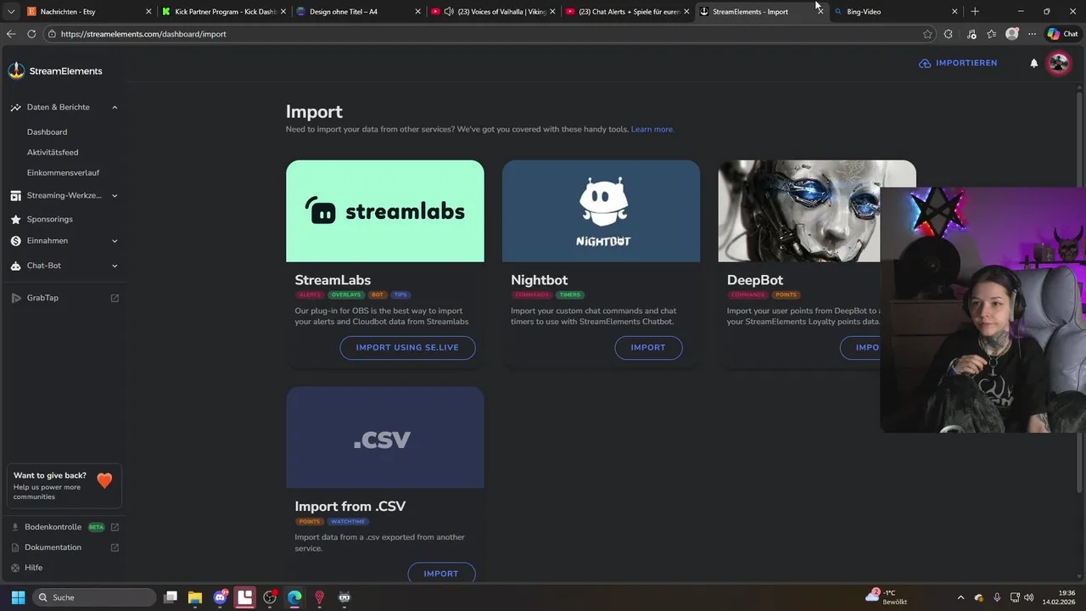
Task: Switch to Design ohne Titel tab
Action: pos(358,12)
